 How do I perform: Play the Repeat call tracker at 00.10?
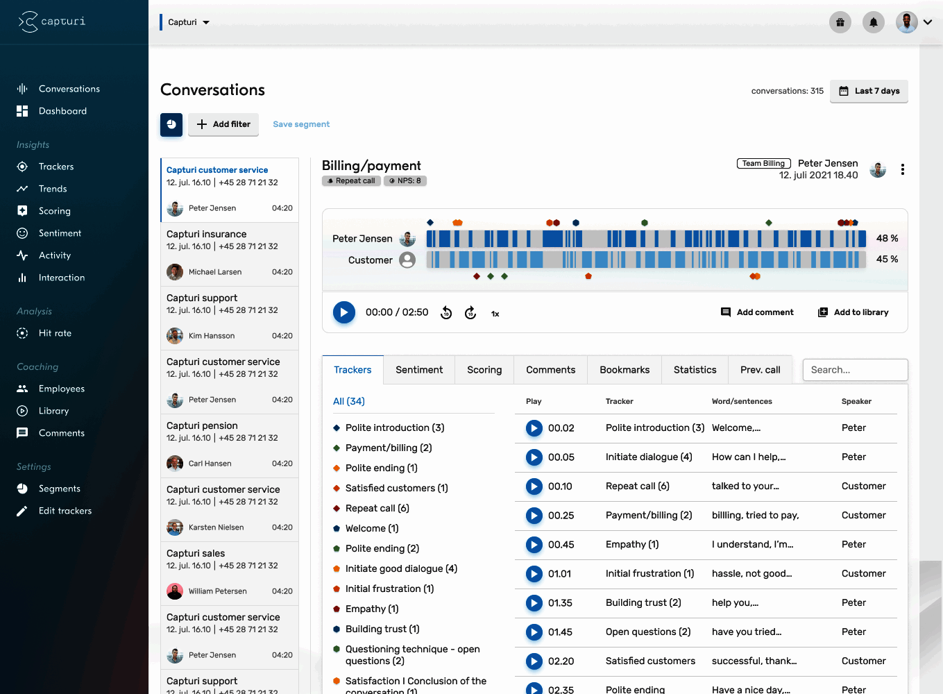pos(534,486)
